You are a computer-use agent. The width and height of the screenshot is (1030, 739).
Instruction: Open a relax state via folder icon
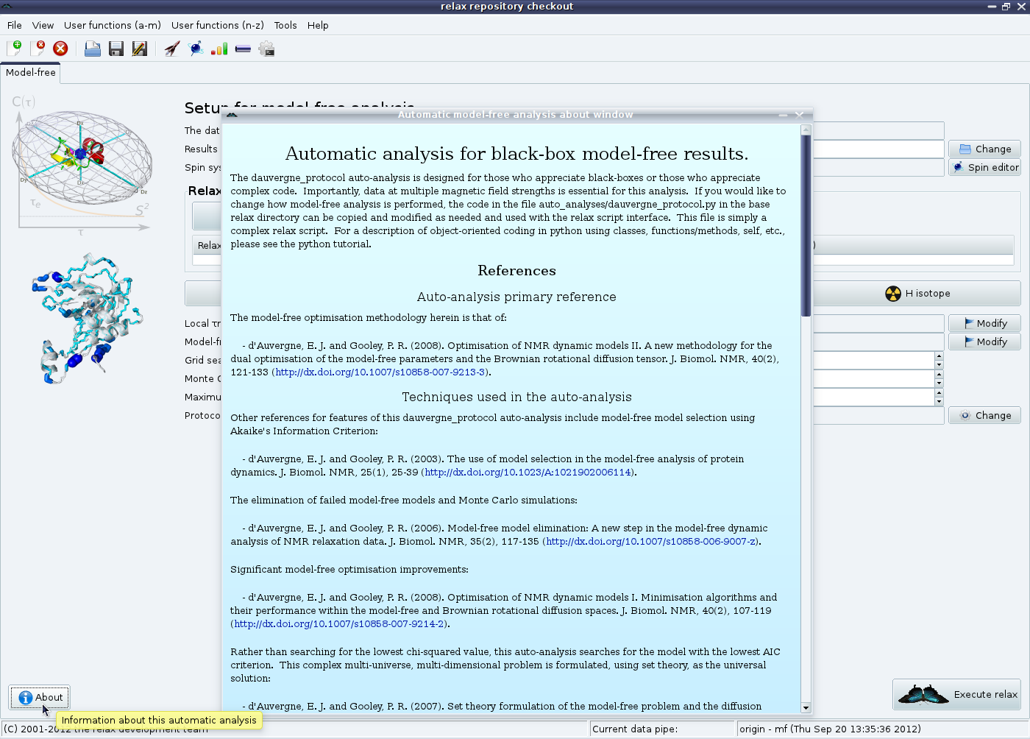(93, 49)
